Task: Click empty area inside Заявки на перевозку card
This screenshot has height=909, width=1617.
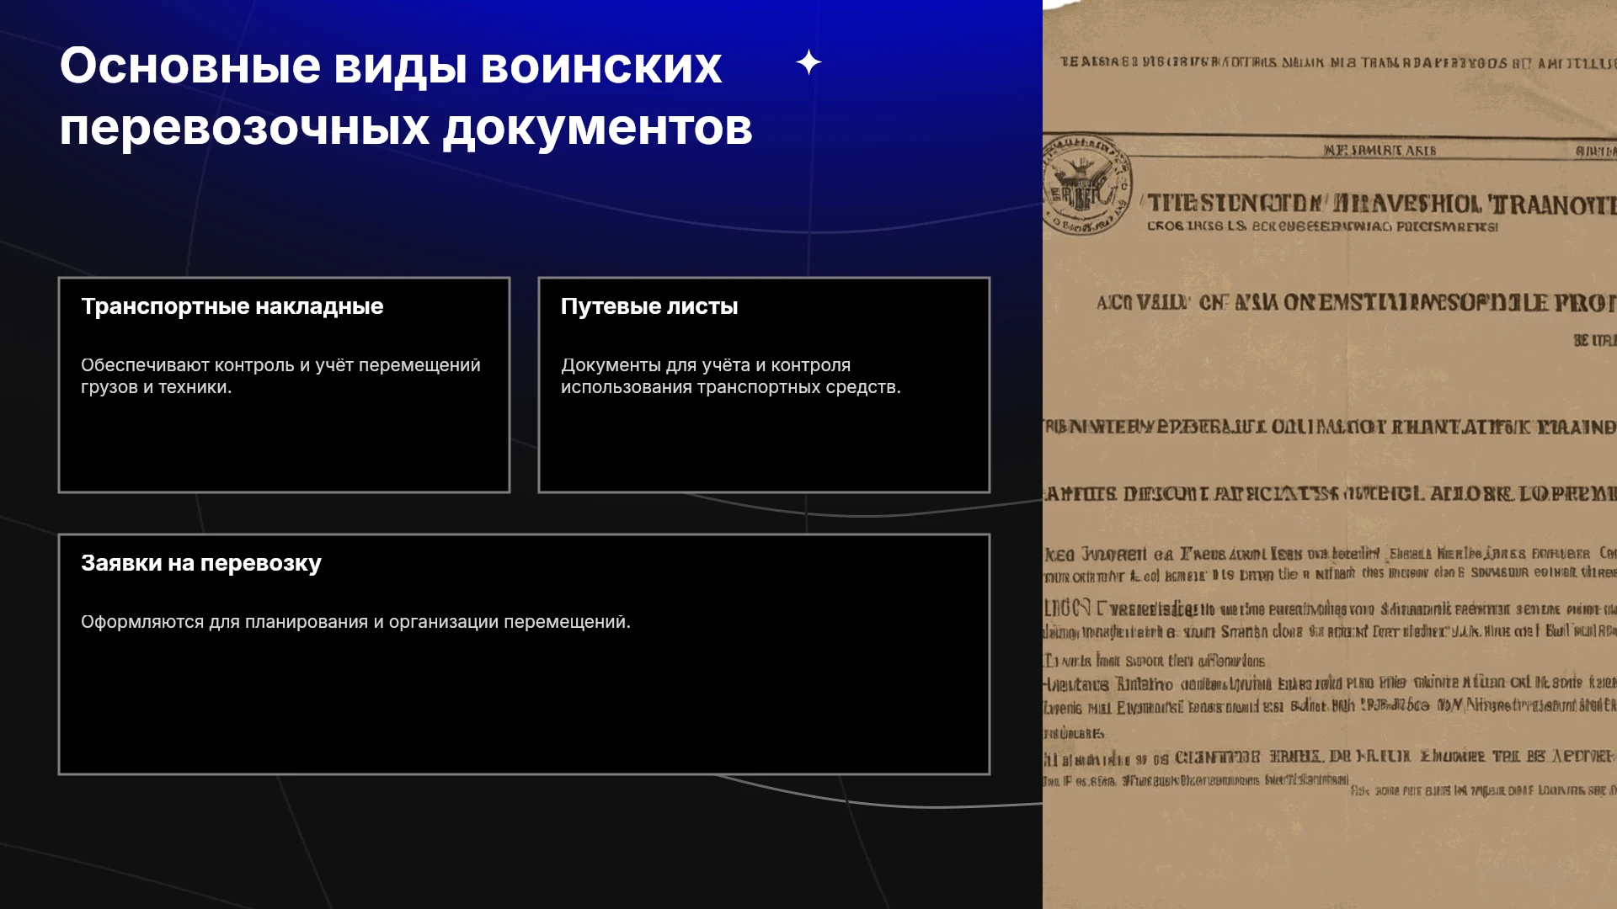Action: point(524,707)
